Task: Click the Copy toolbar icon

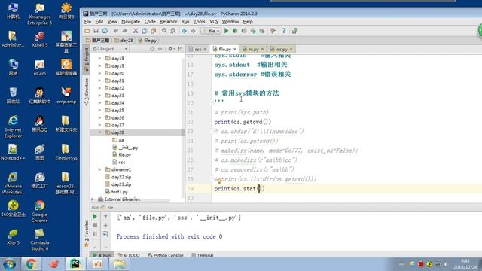Action: click(144, 31)
